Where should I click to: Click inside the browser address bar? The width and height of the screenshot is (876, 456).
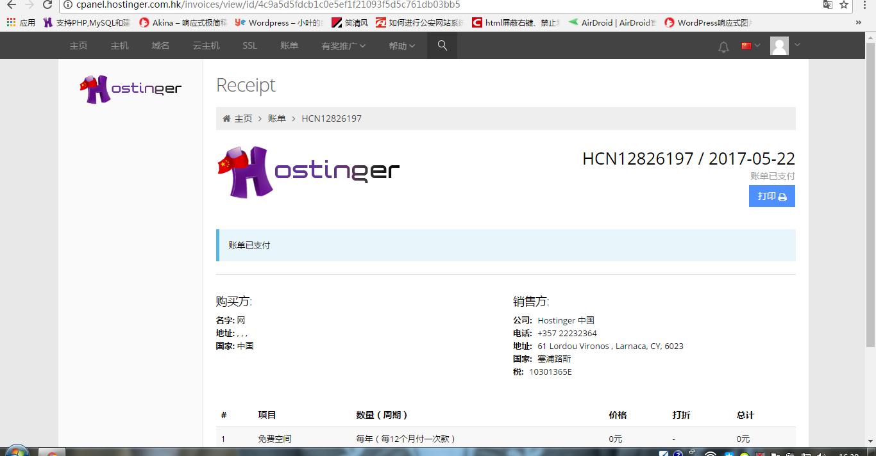[x=385, y=5]
